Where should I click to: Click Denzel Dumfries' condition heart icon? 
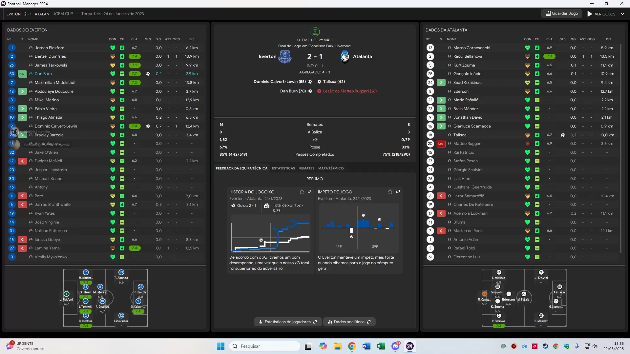(113, 56)
